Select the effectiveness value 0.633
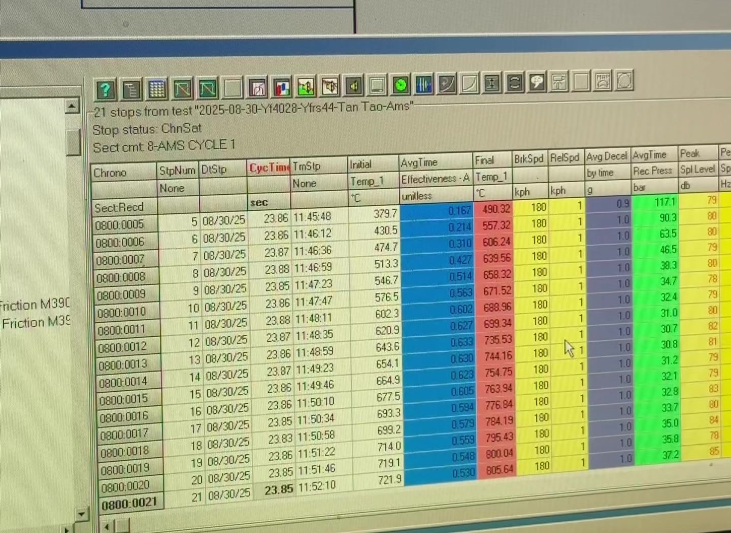This screenshot has height=533, width=731. pyautogui.click(x=438, y=343)
